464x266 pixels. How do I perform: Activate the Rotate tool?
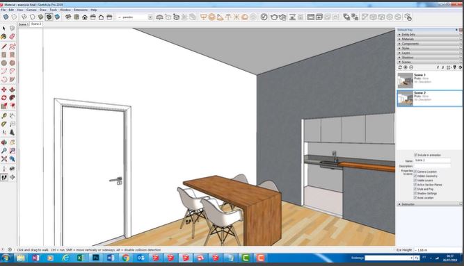coord(4,98)
